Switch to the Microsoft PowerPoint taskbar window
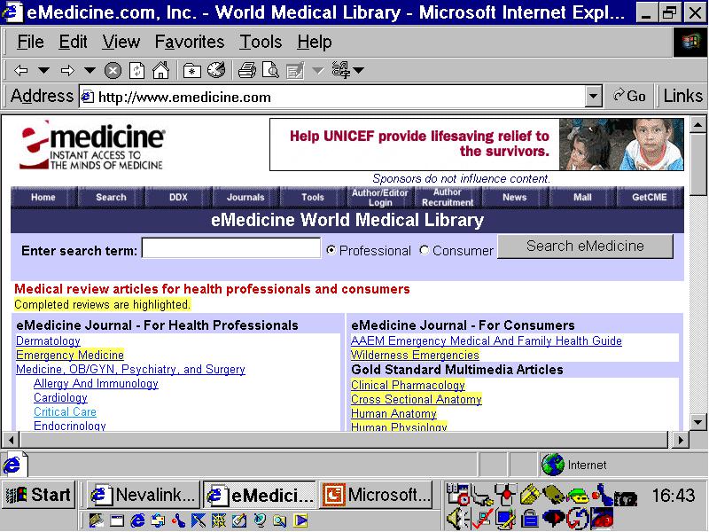Viewport: 709px width, 532px height. (377, 495)
